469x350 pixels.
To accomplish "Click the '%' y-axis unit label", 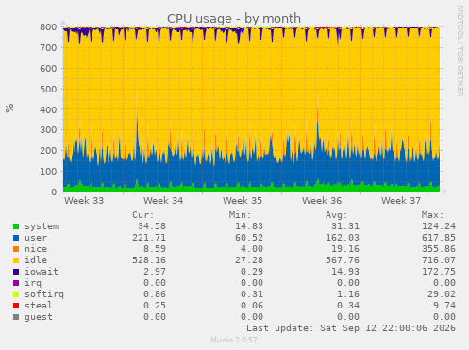I will (9, 108).
